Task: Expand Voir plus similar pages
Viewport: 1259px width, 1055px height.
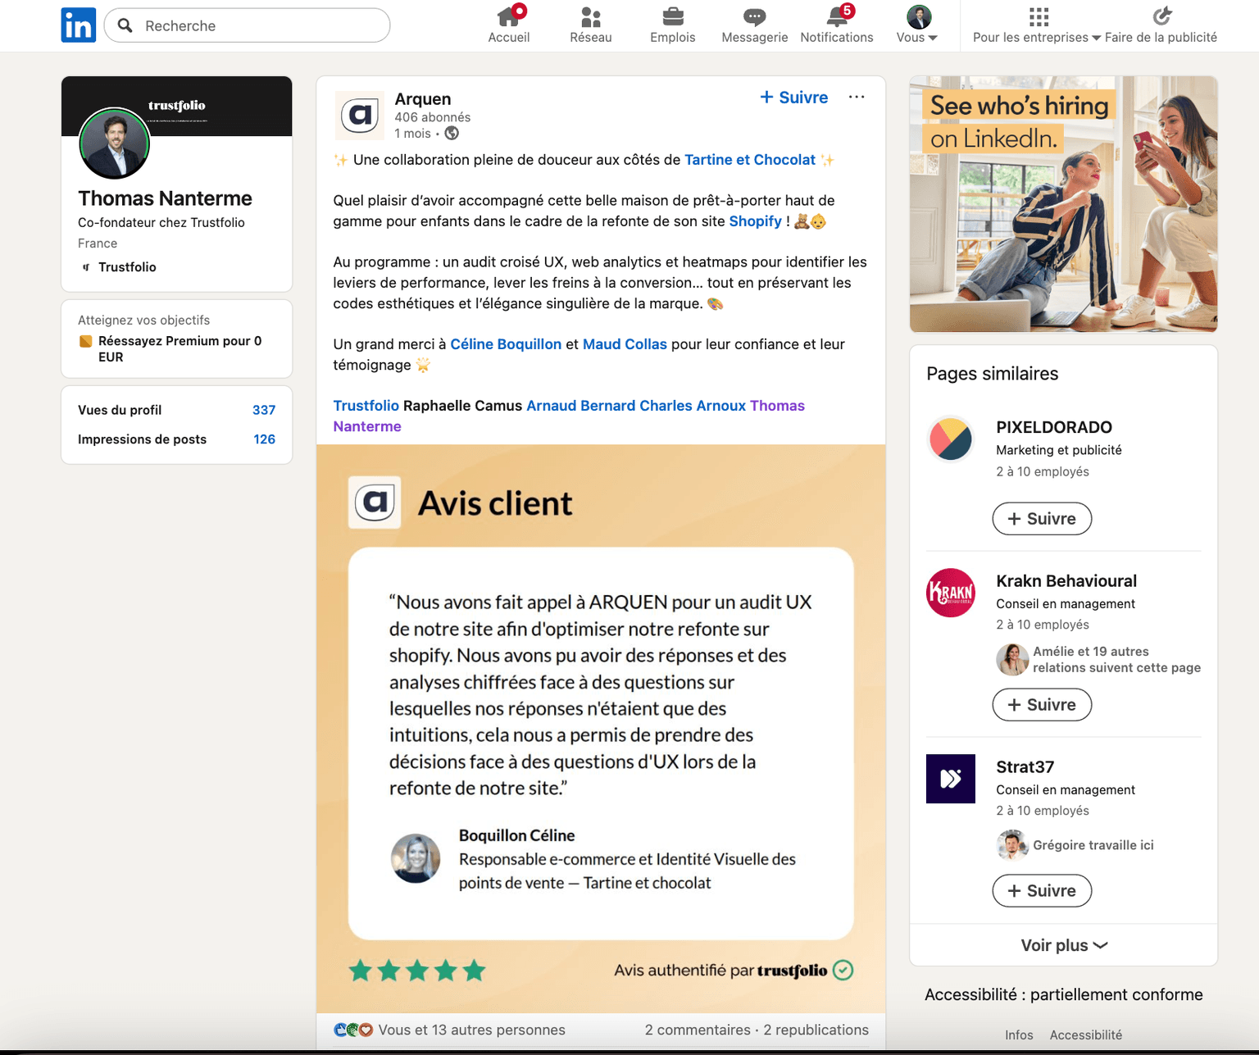Action: [x=1064, y=945]
